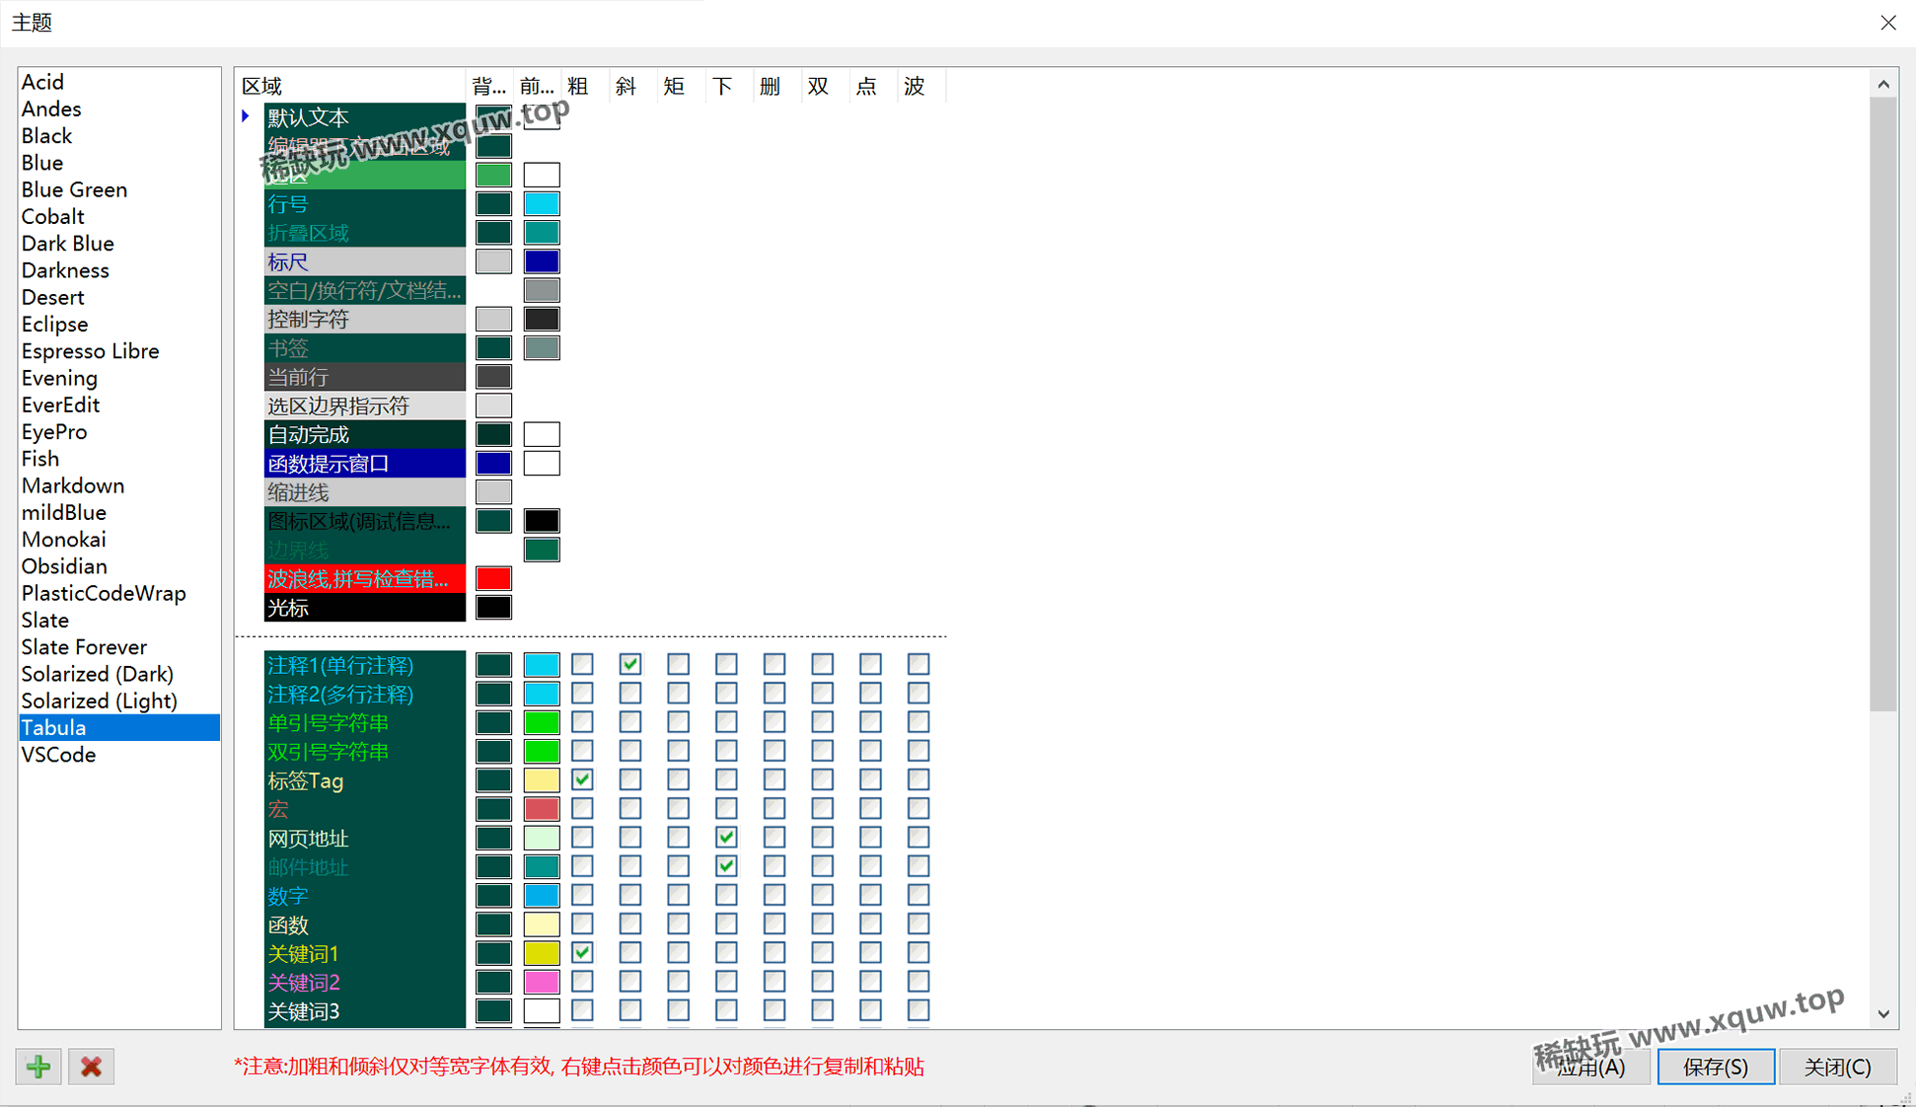Select the 选区边界指示符 row
This screenshot has height=1107, width=1916.
365,406
